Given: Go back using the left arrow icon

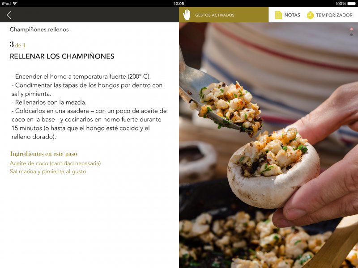Looking at the screenshot, I should click(x=9, y=15).
